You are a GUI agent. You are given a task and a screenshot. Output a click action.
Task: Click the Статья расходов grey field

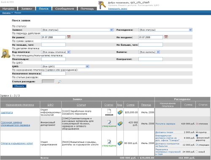(x=48, y=81)
